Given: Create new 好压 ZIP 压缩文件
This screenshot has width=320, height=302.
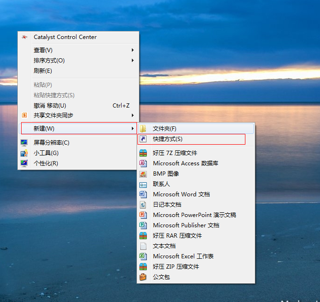Looking at the screenshot, I should (x=196, y=267).
